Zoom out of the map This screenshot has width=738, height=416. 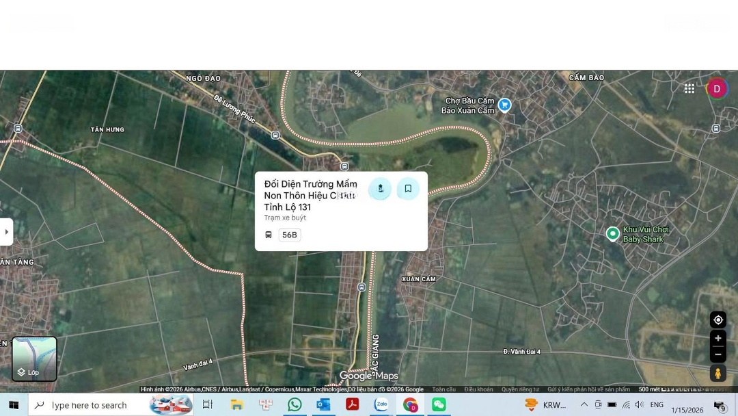717,354
